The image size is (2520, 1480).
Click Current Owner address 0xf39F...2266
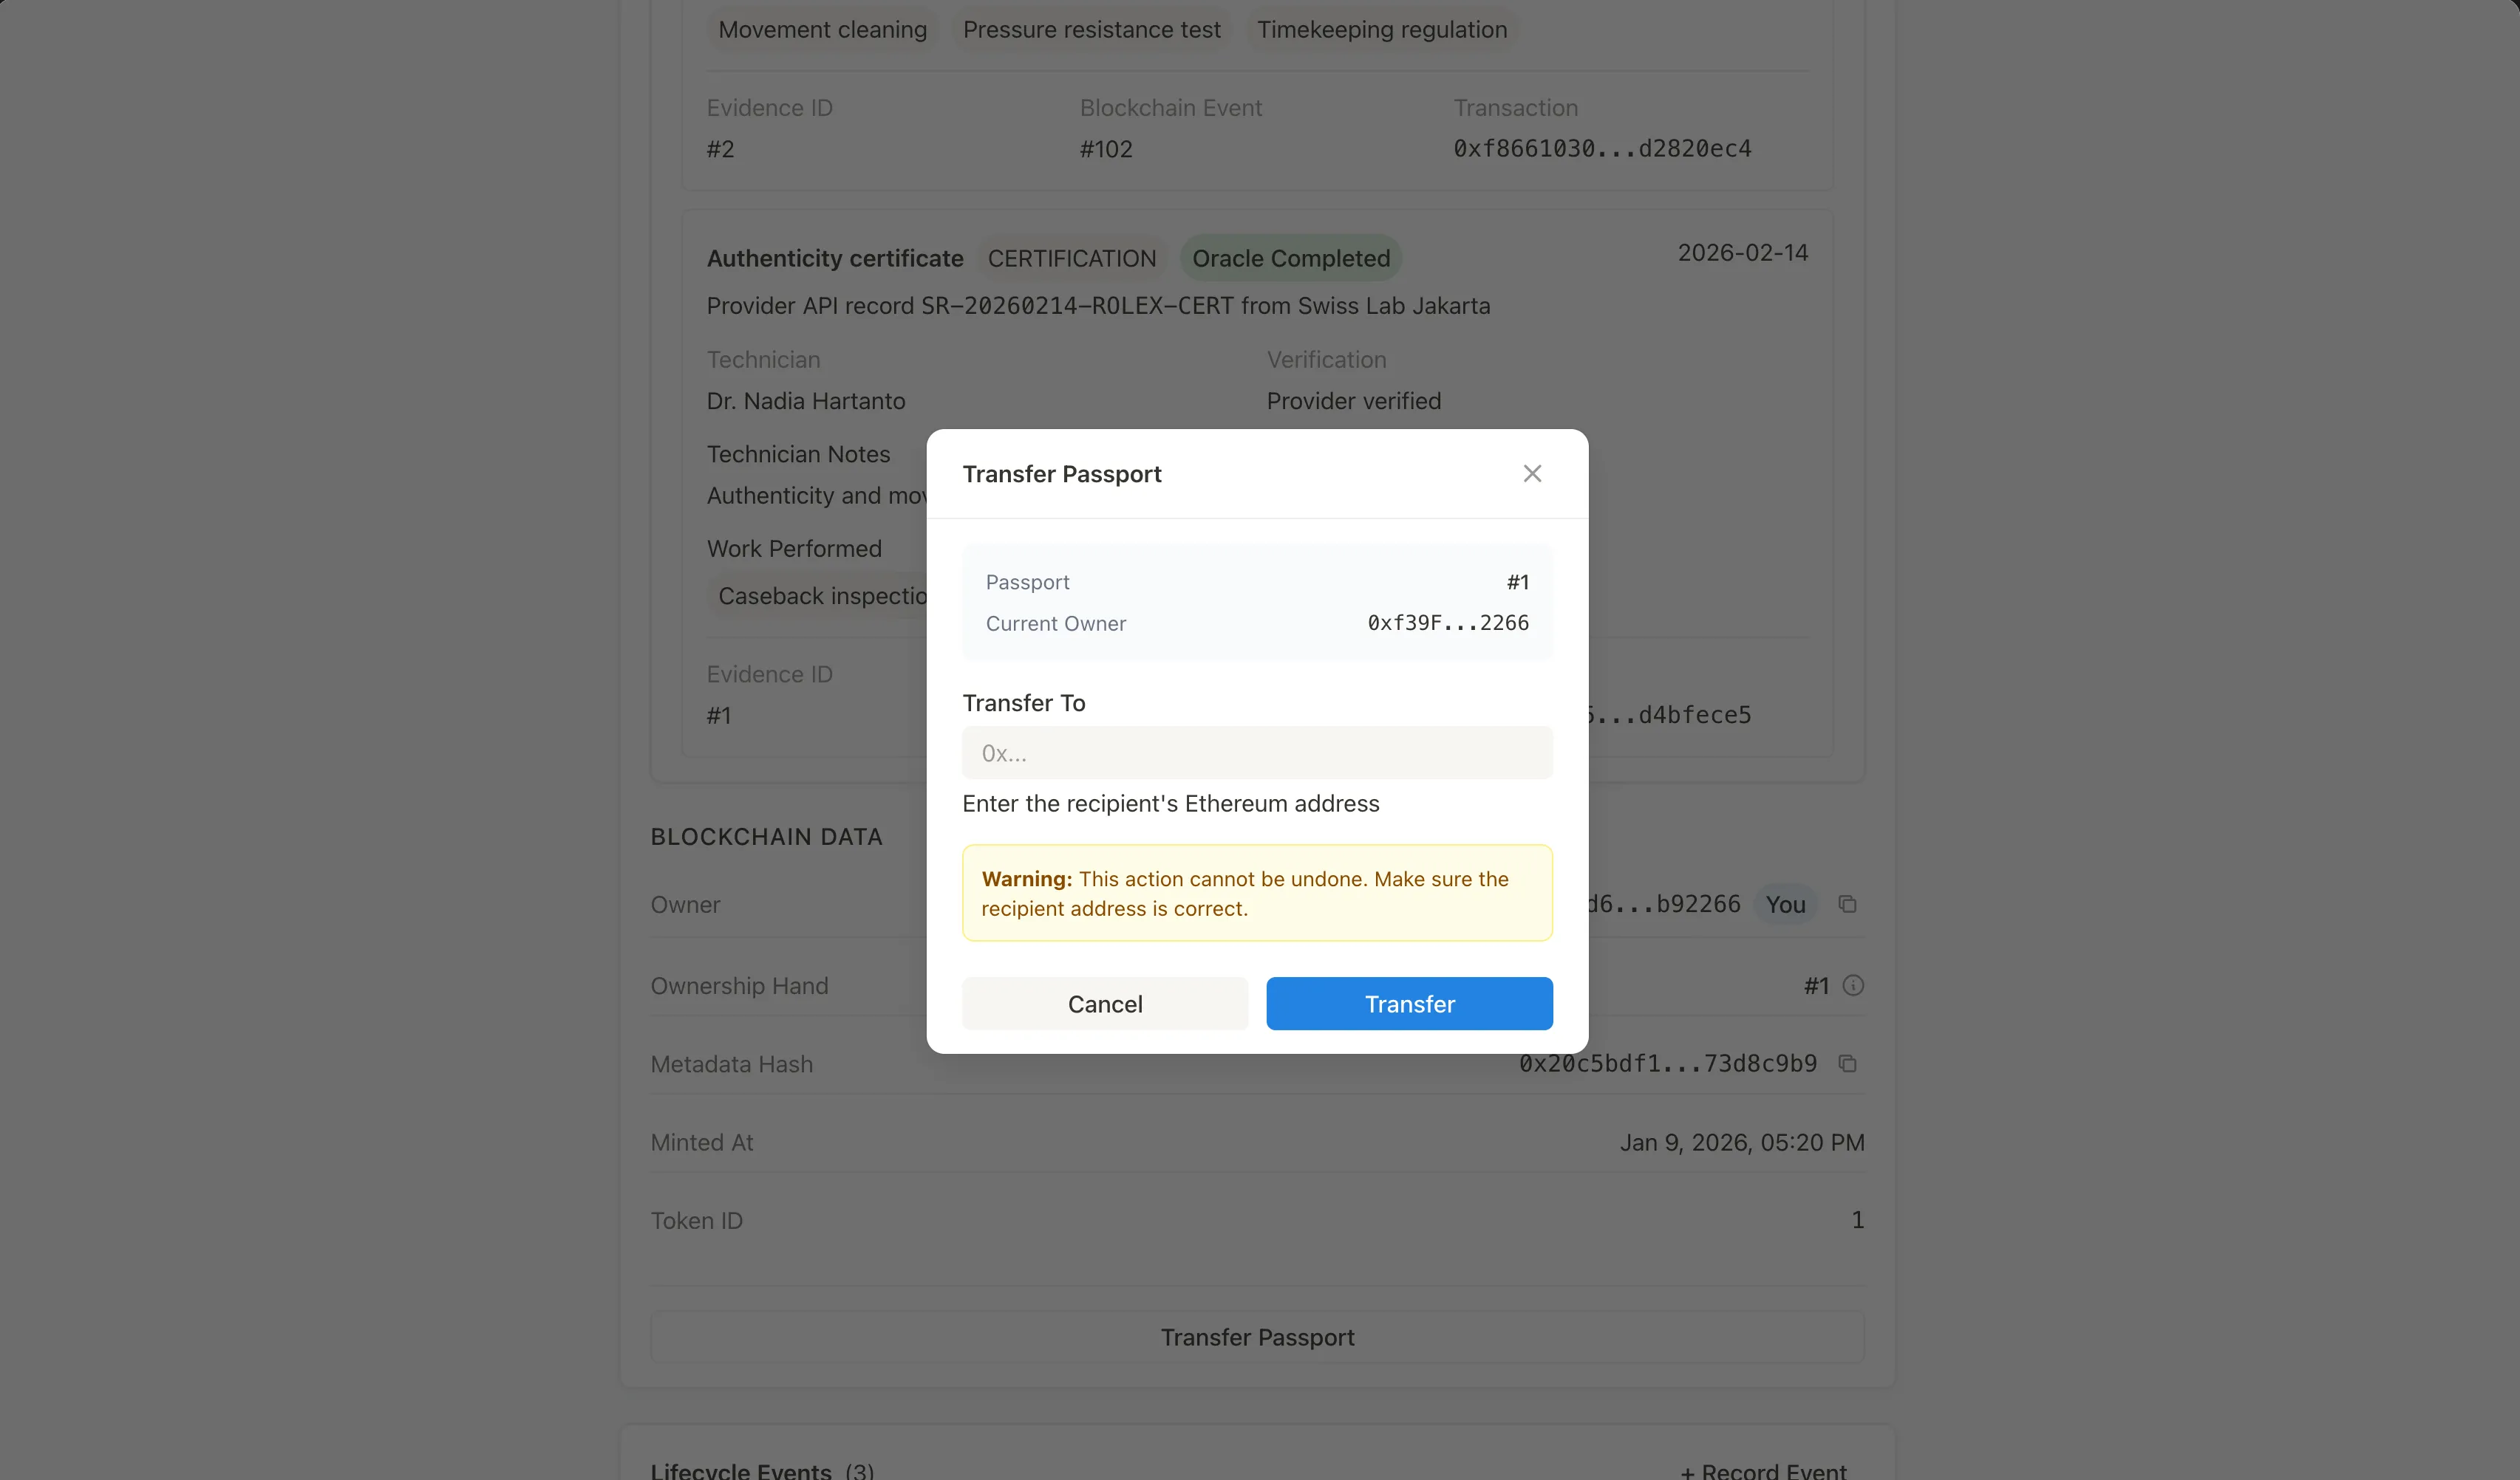click(x=1446, y=623)
